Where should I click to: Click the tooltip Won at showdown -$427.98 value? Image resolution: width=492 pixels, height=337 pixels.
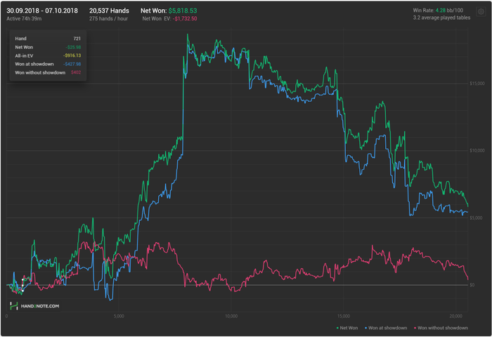click(x=72, y=64)
